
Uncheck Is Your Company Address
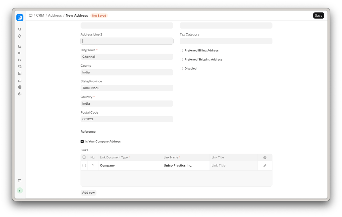click(82, 142)
